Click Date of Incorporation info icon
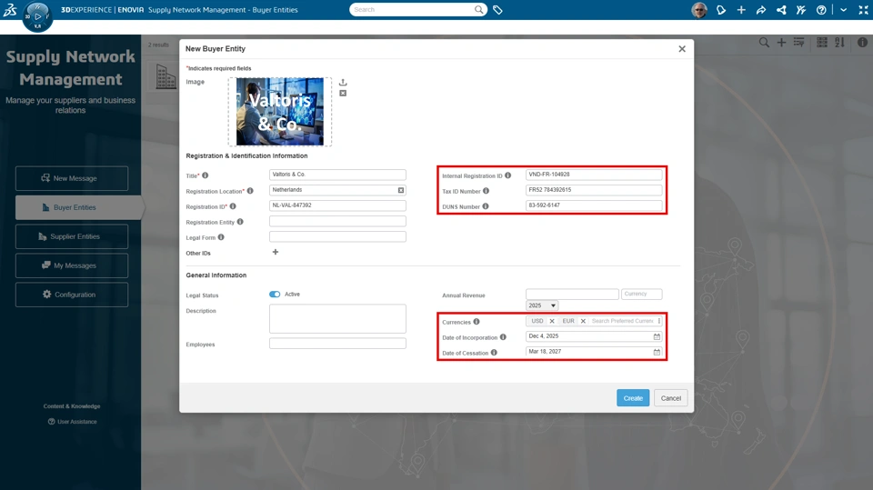Image resolution: width=873 pixels, height=490 pixels. (x=503, y=337)
